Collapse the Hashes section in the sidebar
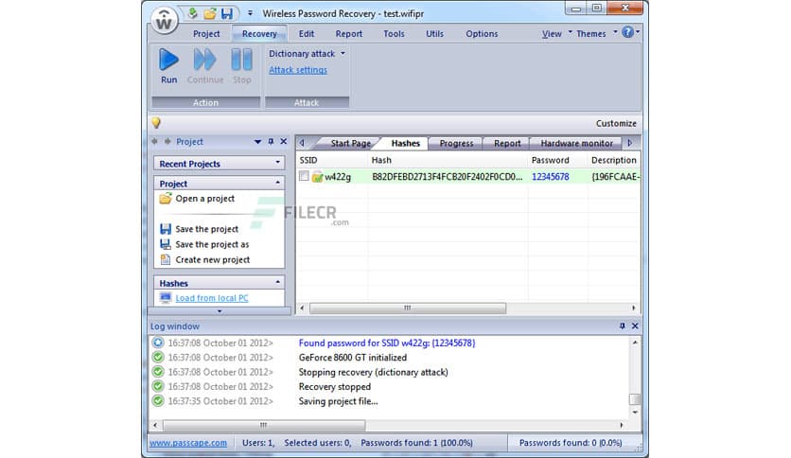Image resolution: width=791 pixels, height=458 pixels. point(277,282)
